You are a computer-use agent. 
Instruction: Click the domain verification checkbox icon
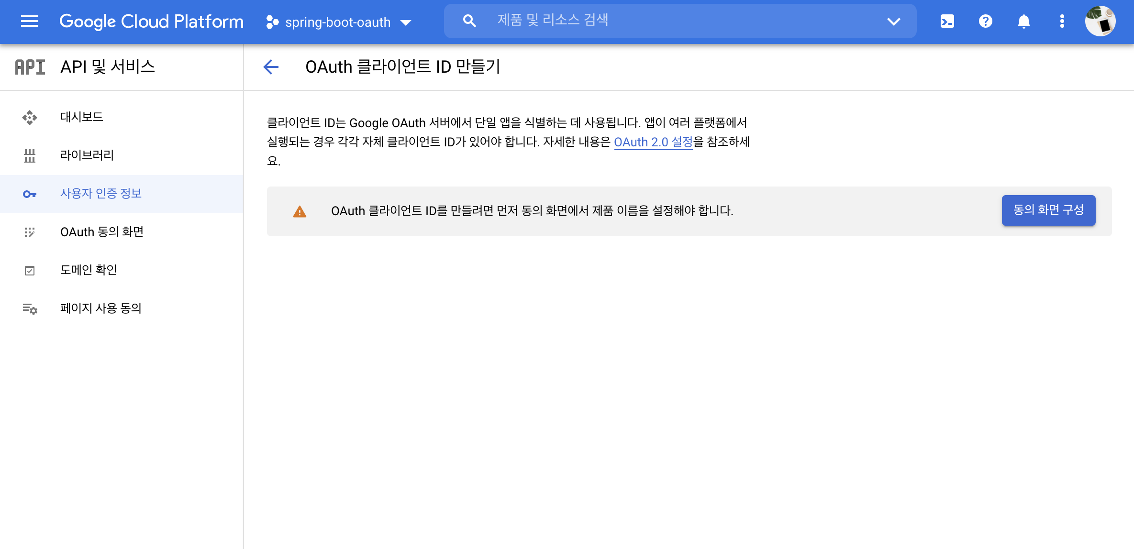(30, 270)
